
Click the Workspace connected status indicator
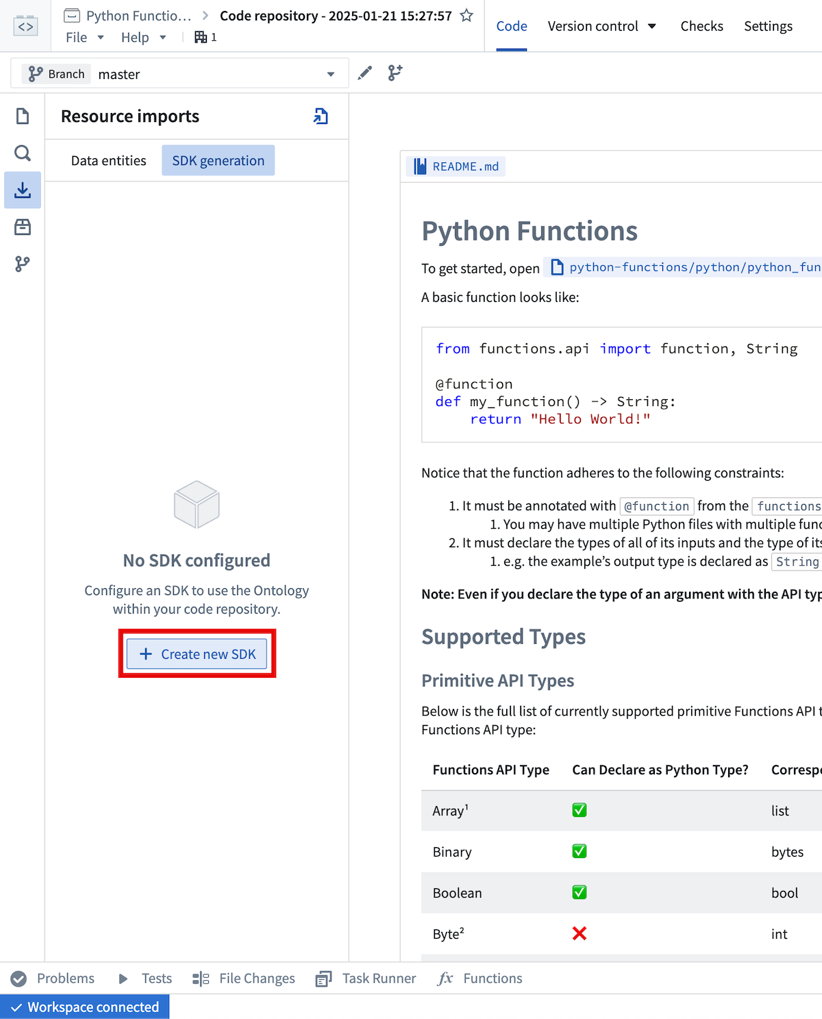pos(85,1007)
